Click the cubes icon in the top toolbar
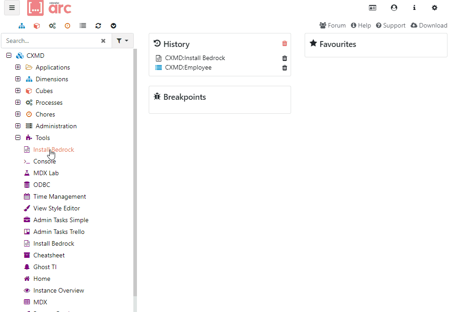The image size is (452, 312). pyautogui.click(x=37, y=26)
